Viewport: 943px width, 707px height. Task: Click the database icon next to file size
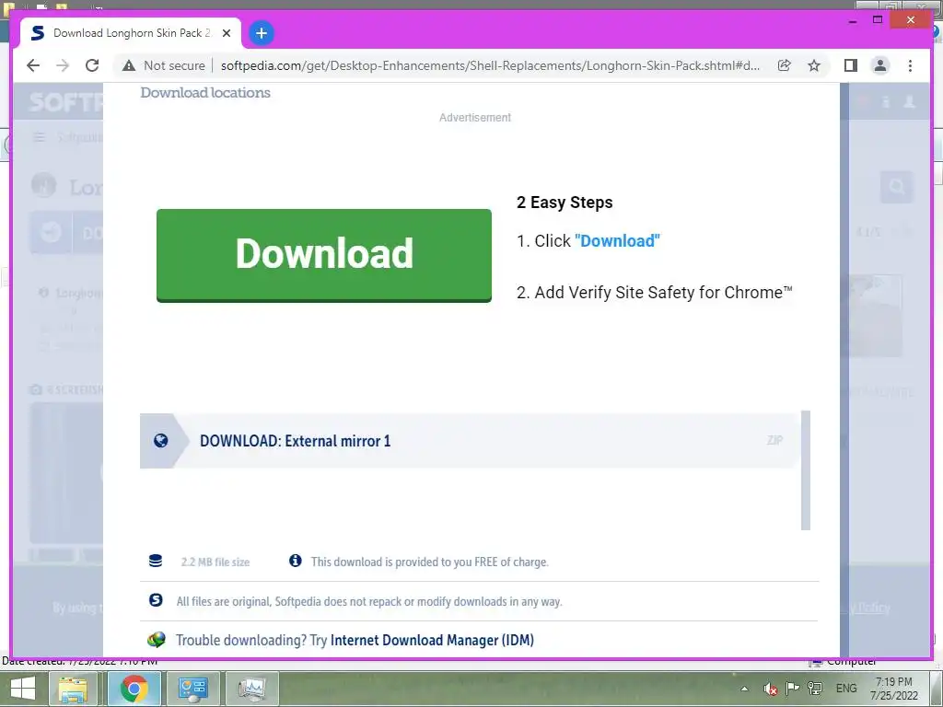point(156,561)
